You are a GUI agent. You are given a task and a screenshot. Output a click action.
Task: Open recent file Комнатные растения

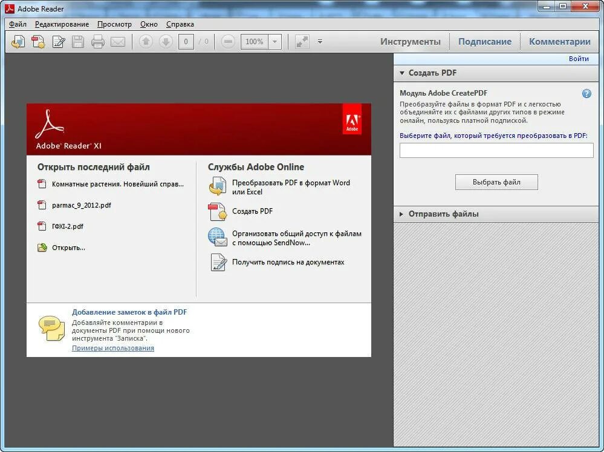(x=117, y=184)
